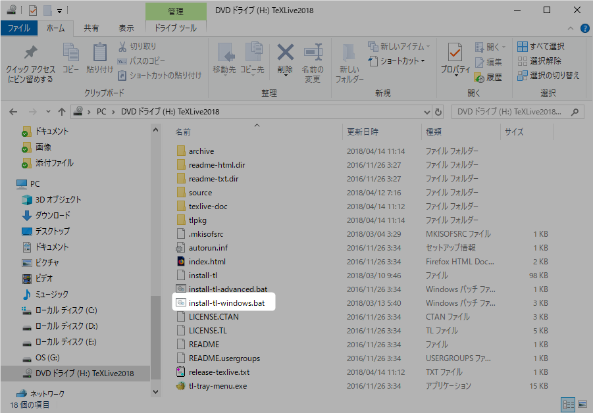Switch to Large icons view
593x413 pixels.
click(x=582, y=404)
